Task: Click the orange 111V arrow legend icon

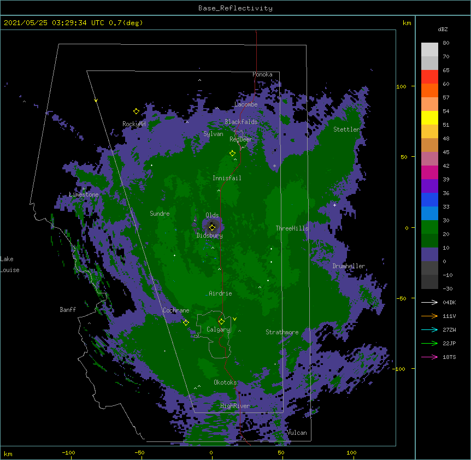Action: coord(429,316)
